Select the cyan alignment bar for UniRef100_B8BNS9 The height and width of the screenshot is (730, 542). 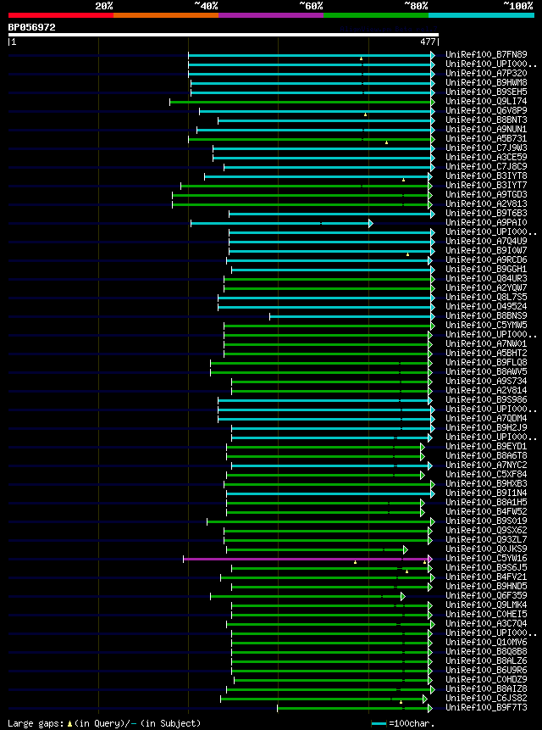click(352, 316)
